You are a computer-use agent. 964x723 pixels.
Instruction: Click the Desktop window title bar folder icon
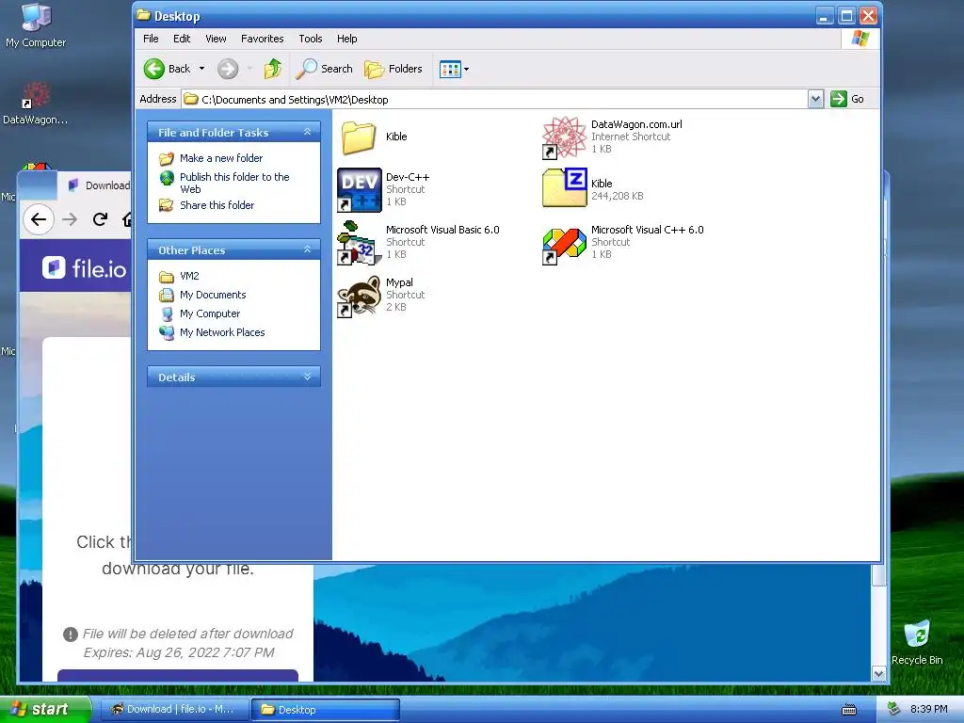click(144, 15)
